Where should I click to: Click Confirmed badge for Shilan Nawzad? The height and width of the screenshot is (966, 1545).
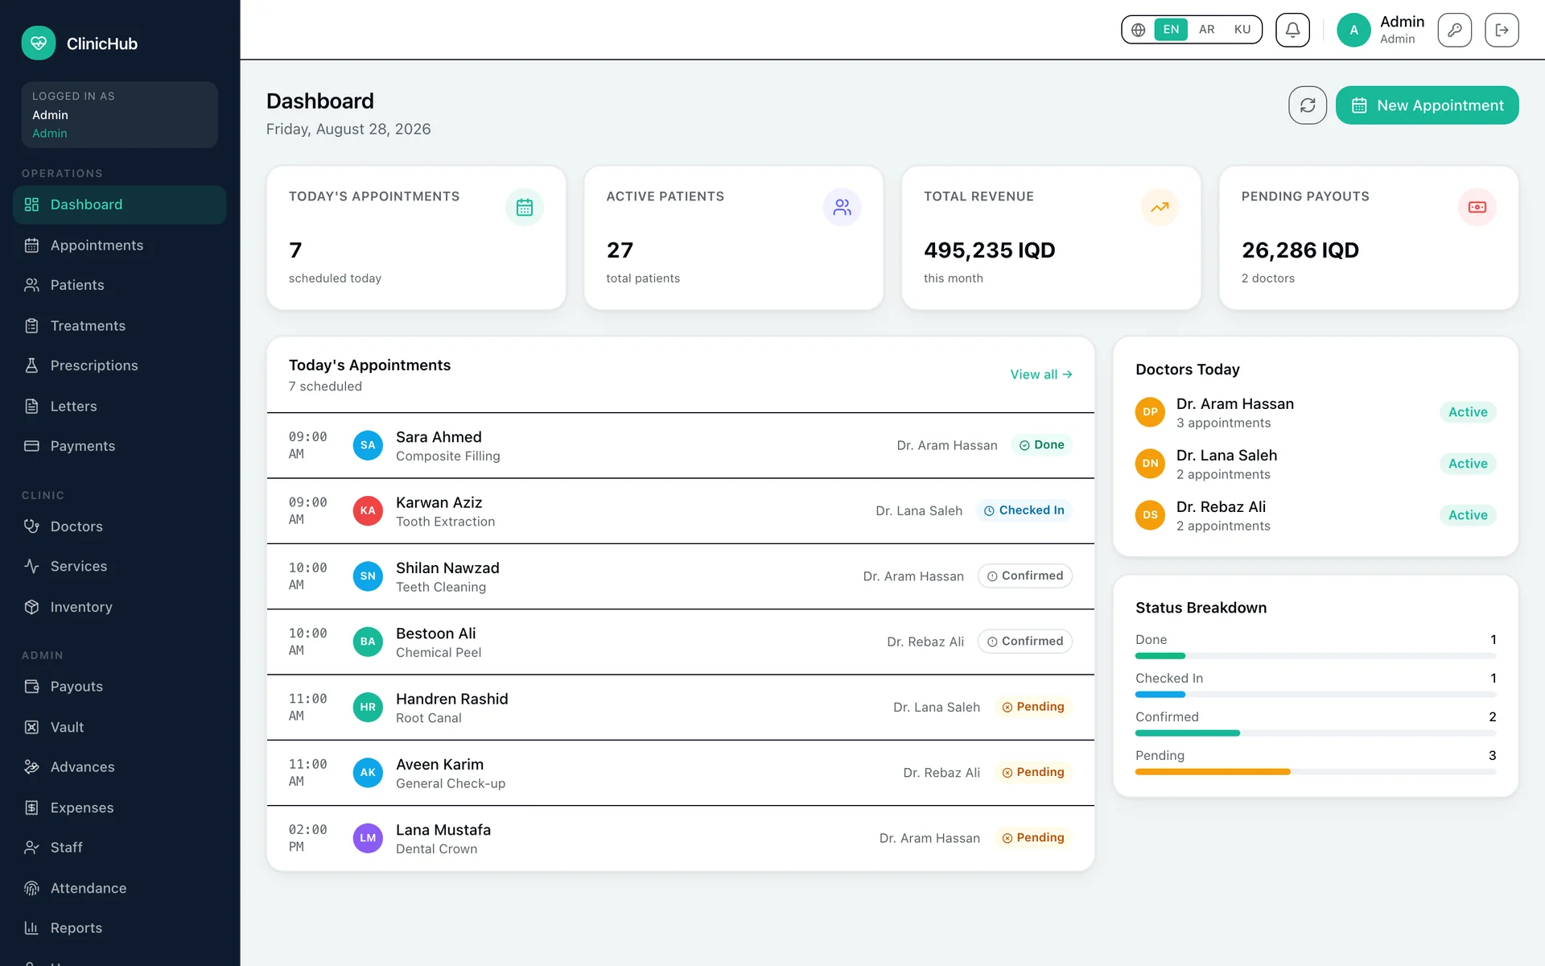pyautogui.click(x=1024, y=576)
